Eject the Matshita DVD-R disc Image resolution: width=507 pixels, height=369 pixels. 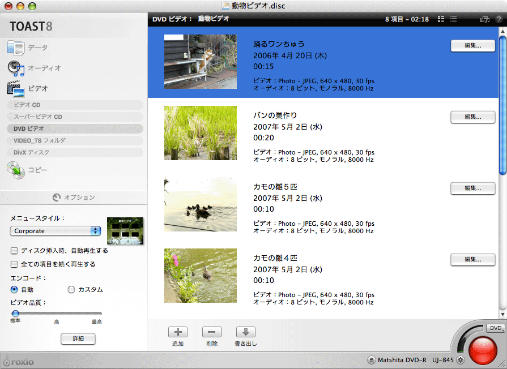coord(371,360)
